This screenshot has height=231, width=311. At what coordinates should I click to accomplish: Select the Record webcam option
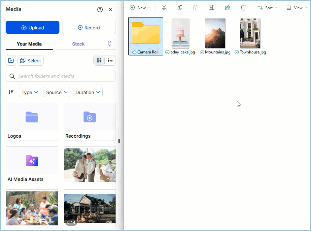click(89, 27)
